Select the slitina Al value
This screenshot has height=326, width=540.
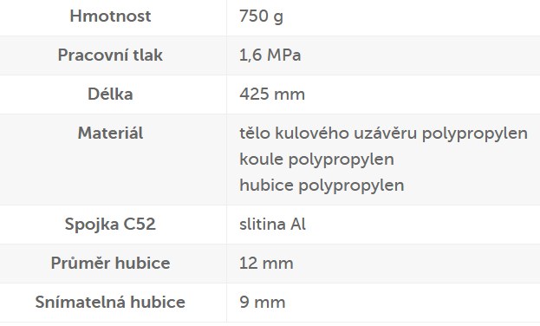click(x=272, y=225)
